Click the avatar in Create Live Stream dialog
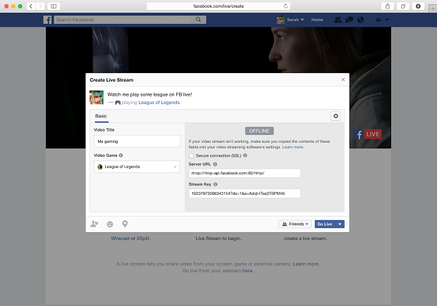 point(97,97)
